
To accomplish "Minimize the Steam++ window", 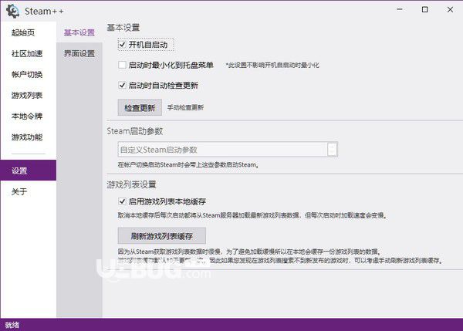I will click(400, 9).
